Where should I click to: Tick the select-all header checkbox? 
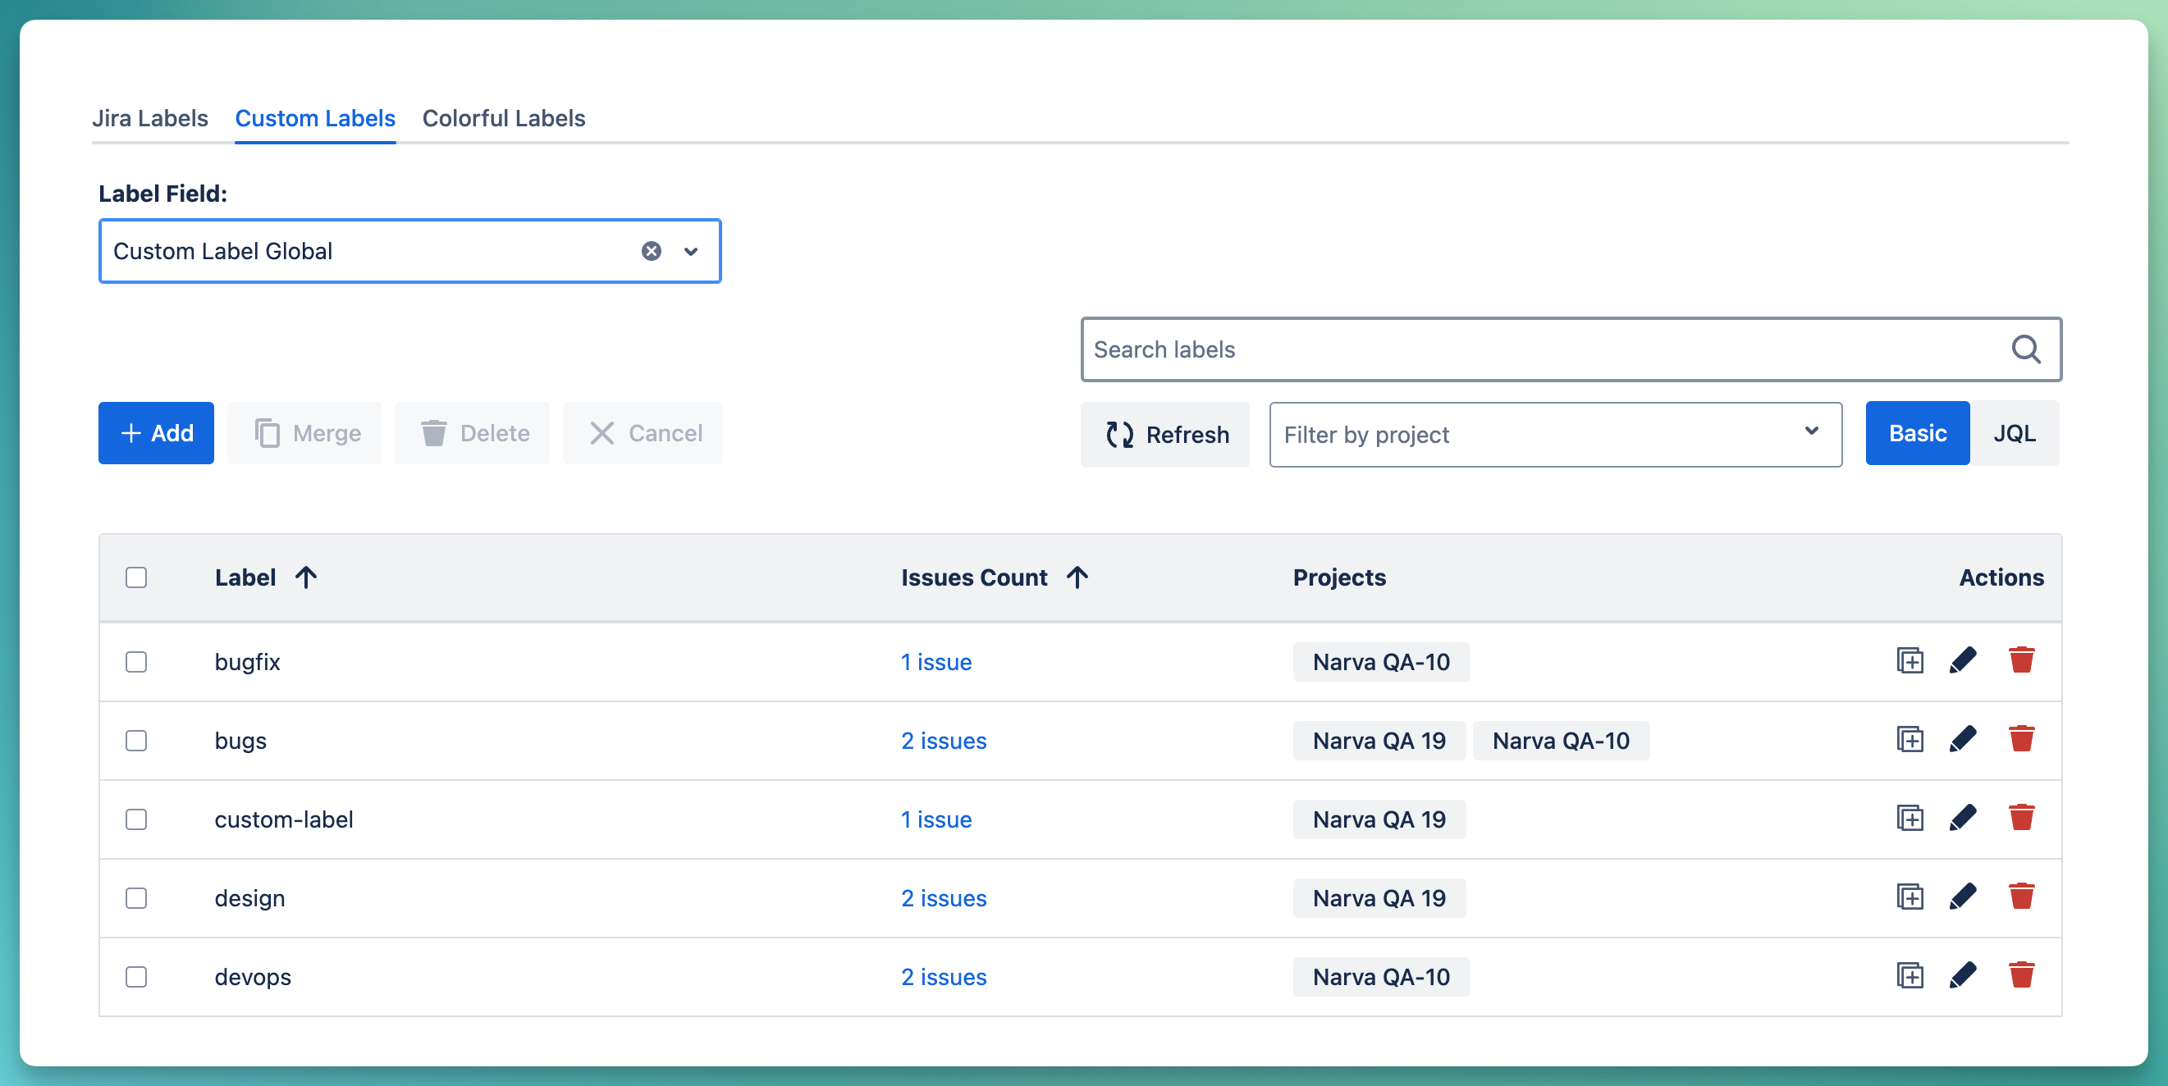[136, 577]
